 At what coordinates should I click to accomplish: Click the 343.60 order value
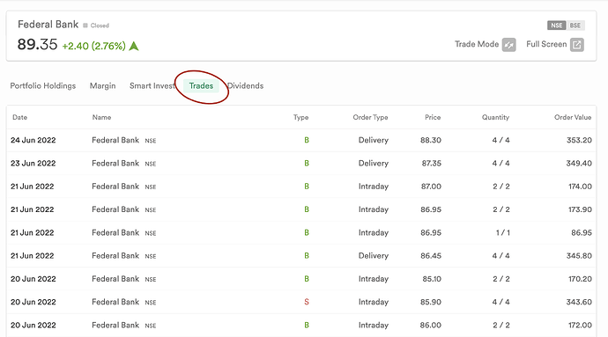pyautogui.click(x=579, y=302)
